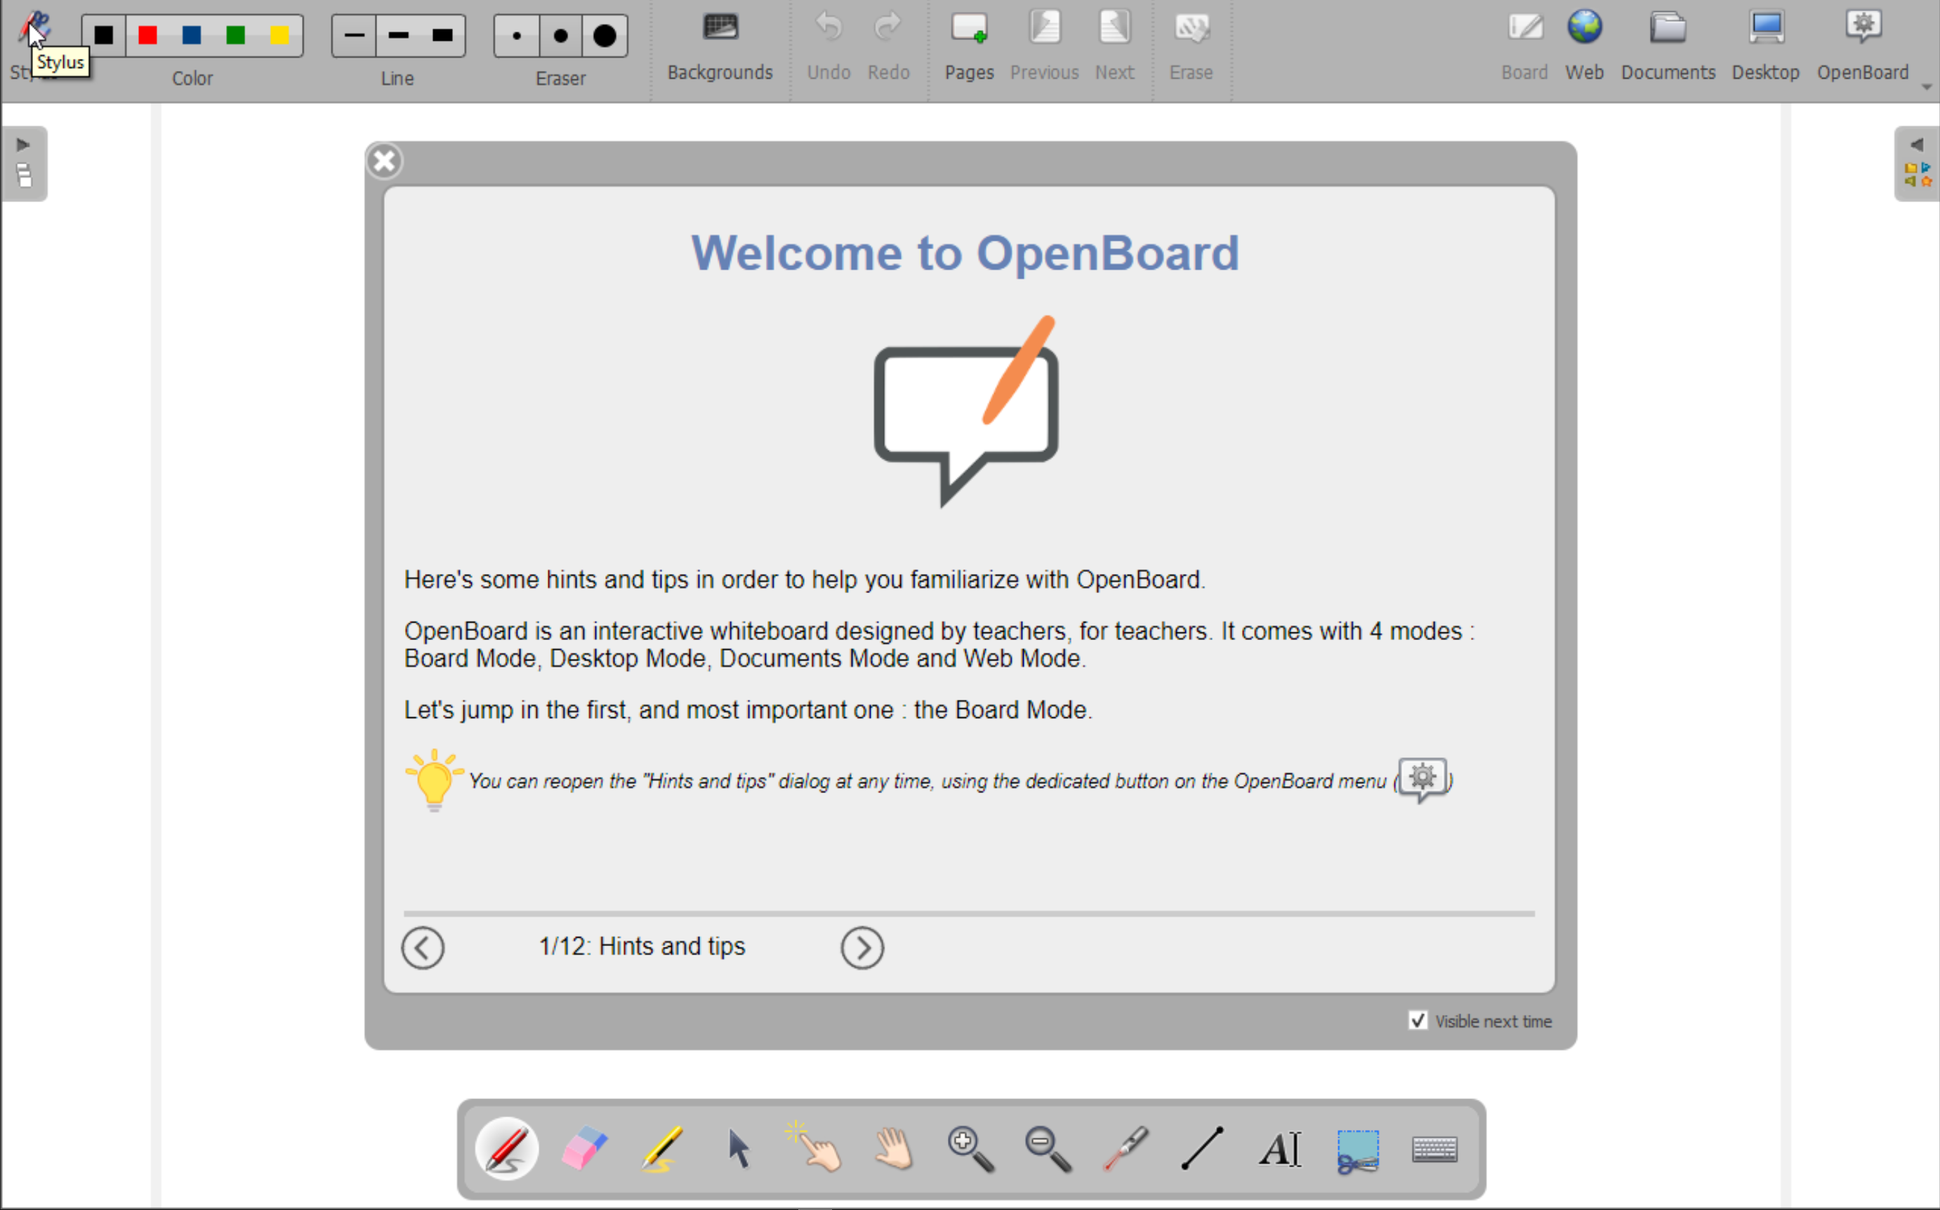This screenshot has width=1940, height=1210.
Task: Click the gear speech-bubble icon in hint text
Action: point(1423,780)
